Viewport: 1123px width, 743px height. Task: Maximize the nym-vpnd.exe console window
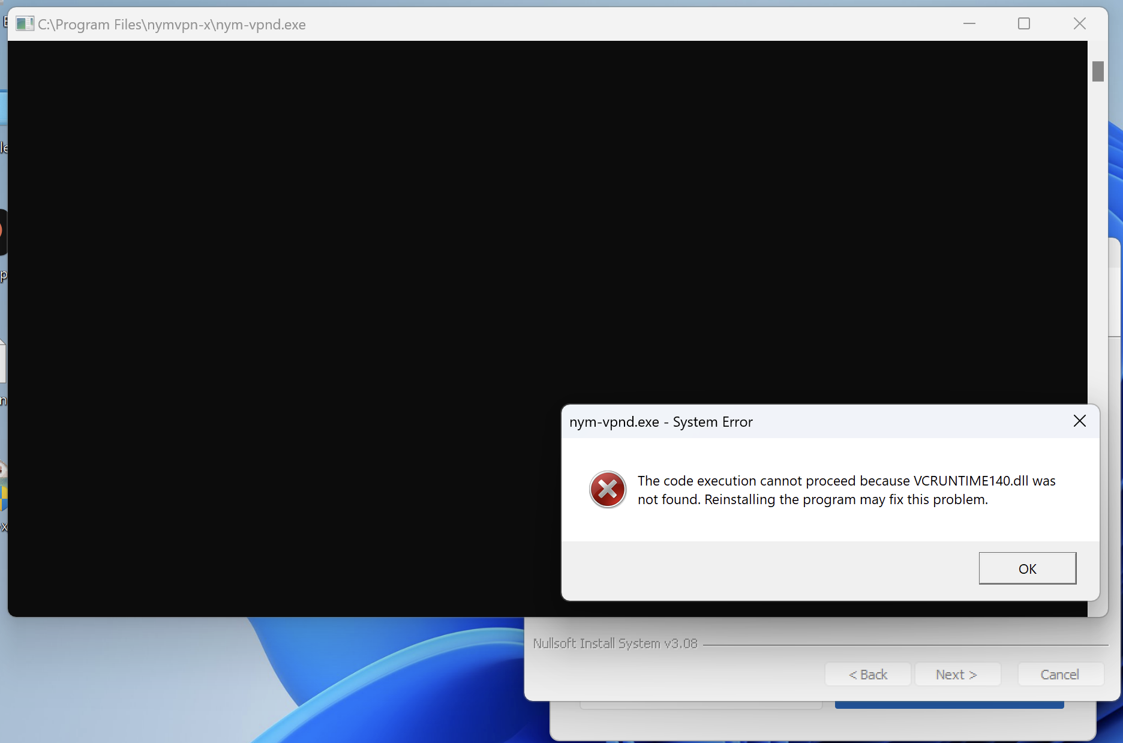tap(1024, 24)
